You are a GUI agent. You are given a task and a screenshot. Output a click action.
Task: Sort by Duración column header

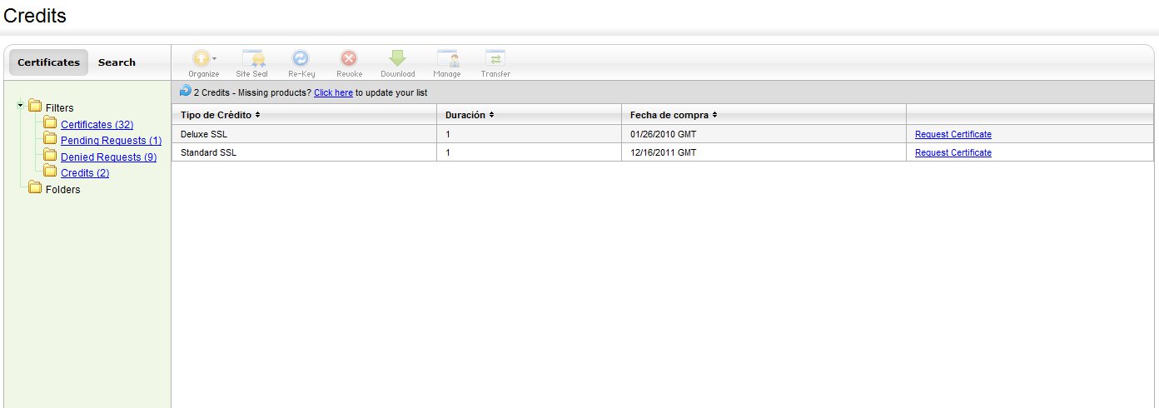[470, 115]
